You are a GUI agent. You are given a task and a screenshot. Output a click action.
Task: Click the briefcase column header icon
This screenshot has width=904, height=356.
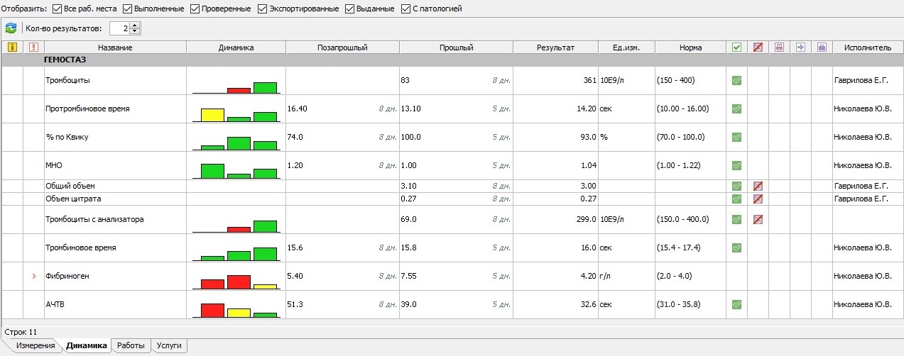tap(822, 48)
